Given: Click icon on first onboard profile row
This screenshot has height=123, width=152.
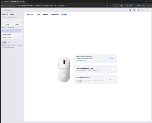Looking at the screenshot, I should pyautogui.click(x=18, y=31).
